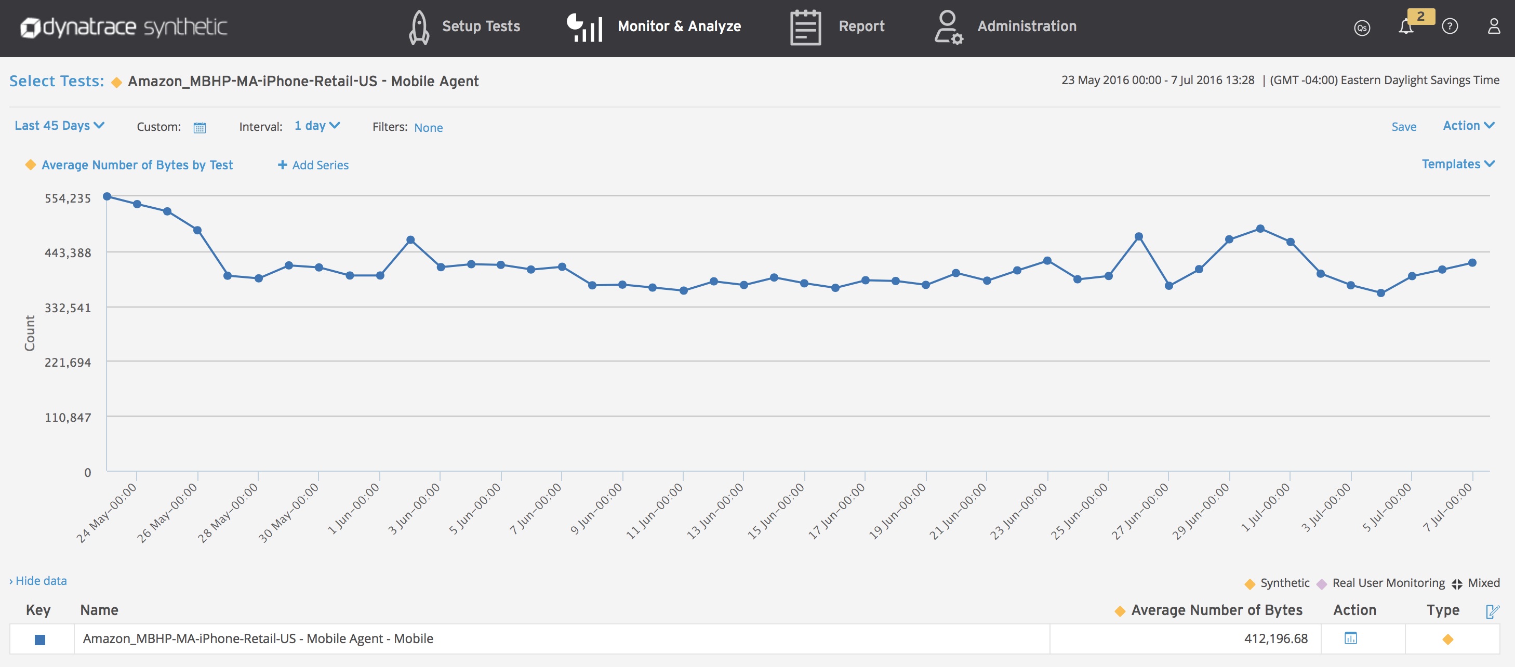Screen dimensions: 1515x667
Task: Click Average Number of Bytes column header
Action: coord(1216,610)
